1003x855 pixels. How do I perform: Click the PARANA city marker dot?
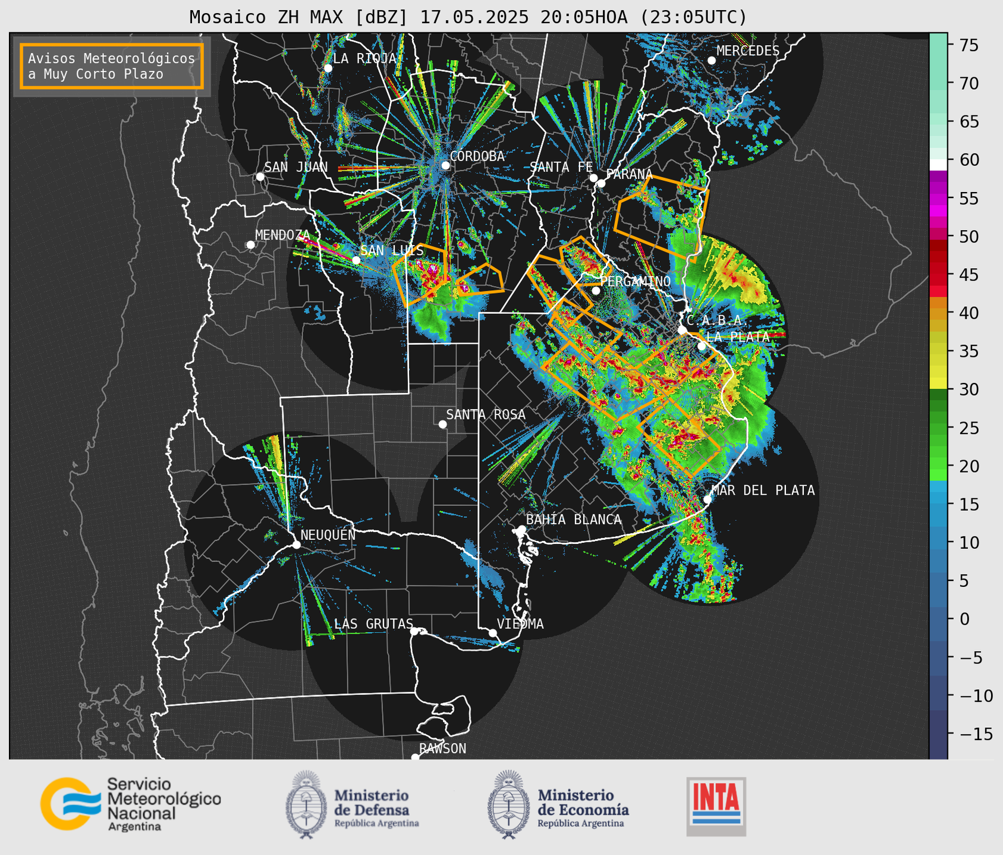click(601, 183)
